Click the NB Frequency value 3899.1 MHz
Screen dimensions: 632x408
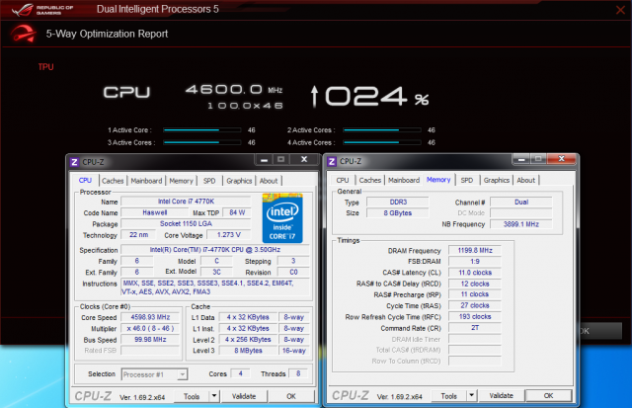520,224
